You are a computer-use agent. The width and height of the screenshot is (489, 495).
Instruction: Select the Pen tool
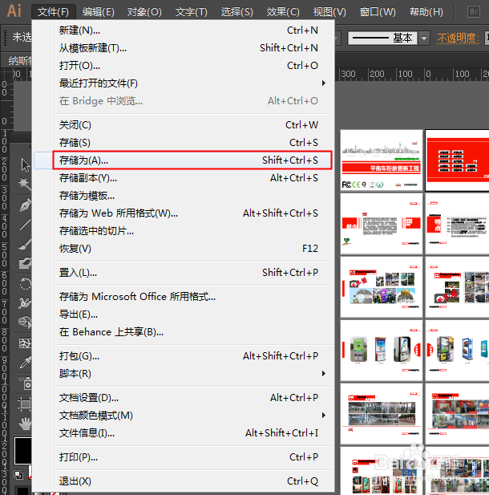[25, 205]
